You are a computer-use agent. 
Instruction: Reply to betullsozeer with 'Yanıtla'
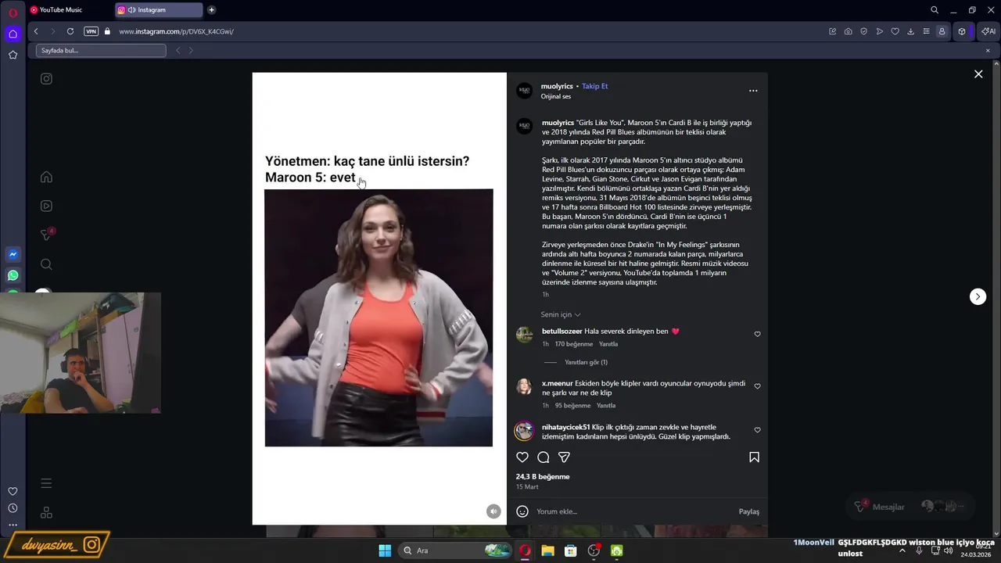pyautogui.click(x=608, y=344)
